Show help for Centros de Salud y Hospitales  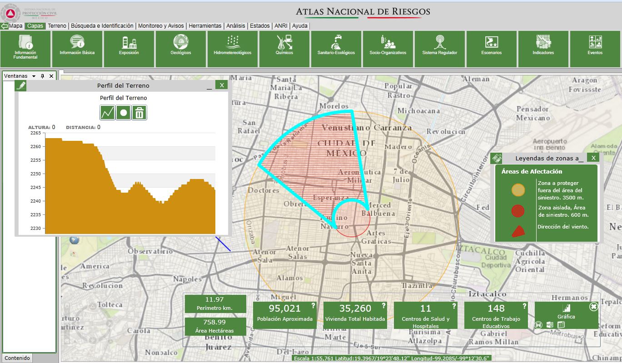[x=454, y=306]
